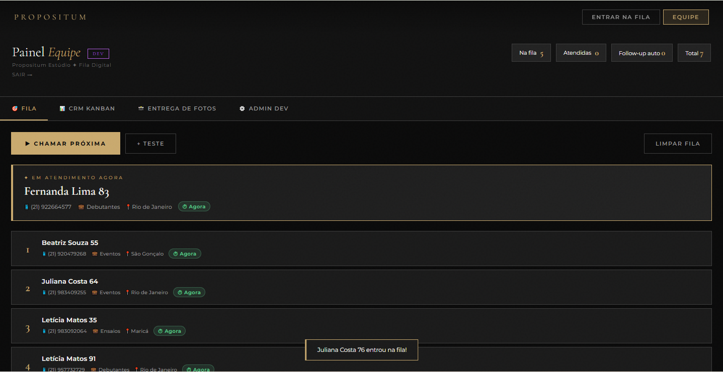
Task: Click the Sair logout link
Action: point(22,75)
